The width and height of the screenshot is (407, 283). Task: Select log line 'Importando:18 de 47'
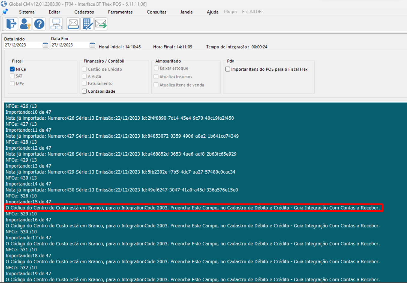[29, 256]
